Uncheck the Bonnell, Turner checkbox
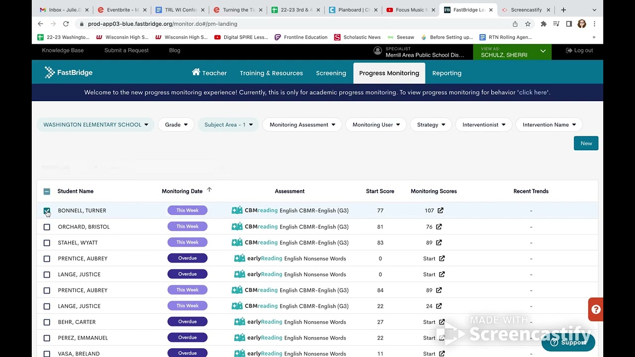The width and height of the screenshot is (635, 357). [47, 211]
